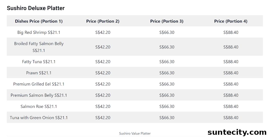Click the Premium Salmon Belly S$21.1 cell

[x=39, y=95]
